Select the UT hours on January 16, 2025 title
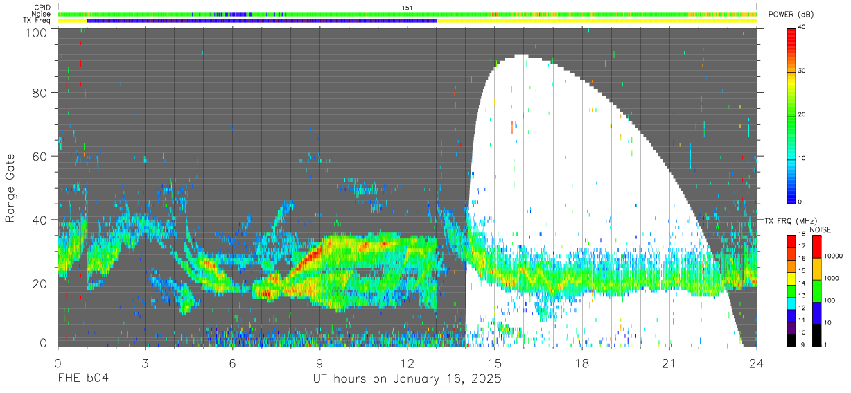Image resolution: width=851 pixels, height=393 pixels. pyautogui.click(x=406, y=379)
